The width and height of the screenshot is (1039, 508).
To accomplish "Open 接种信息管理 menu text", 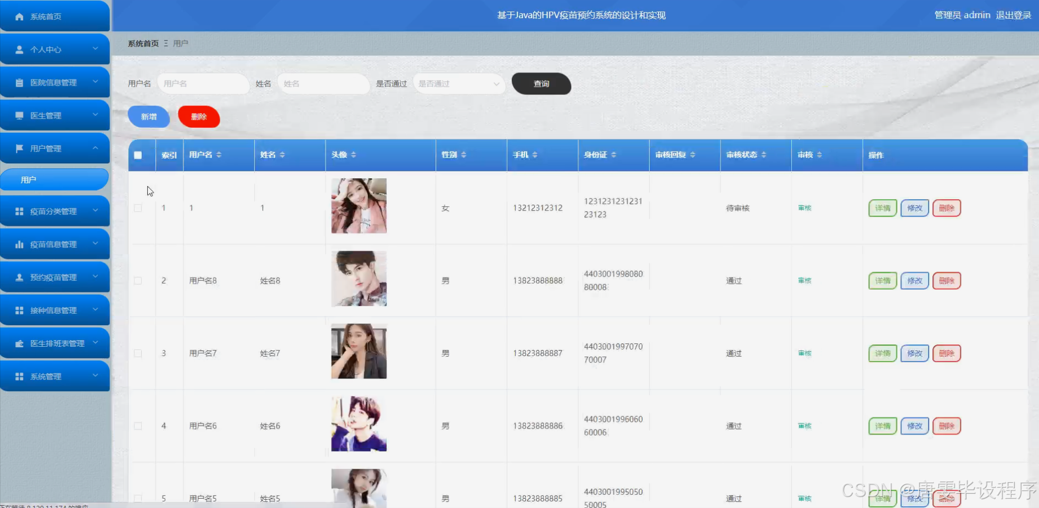I will pyautogui.click(x=53, y=311).
